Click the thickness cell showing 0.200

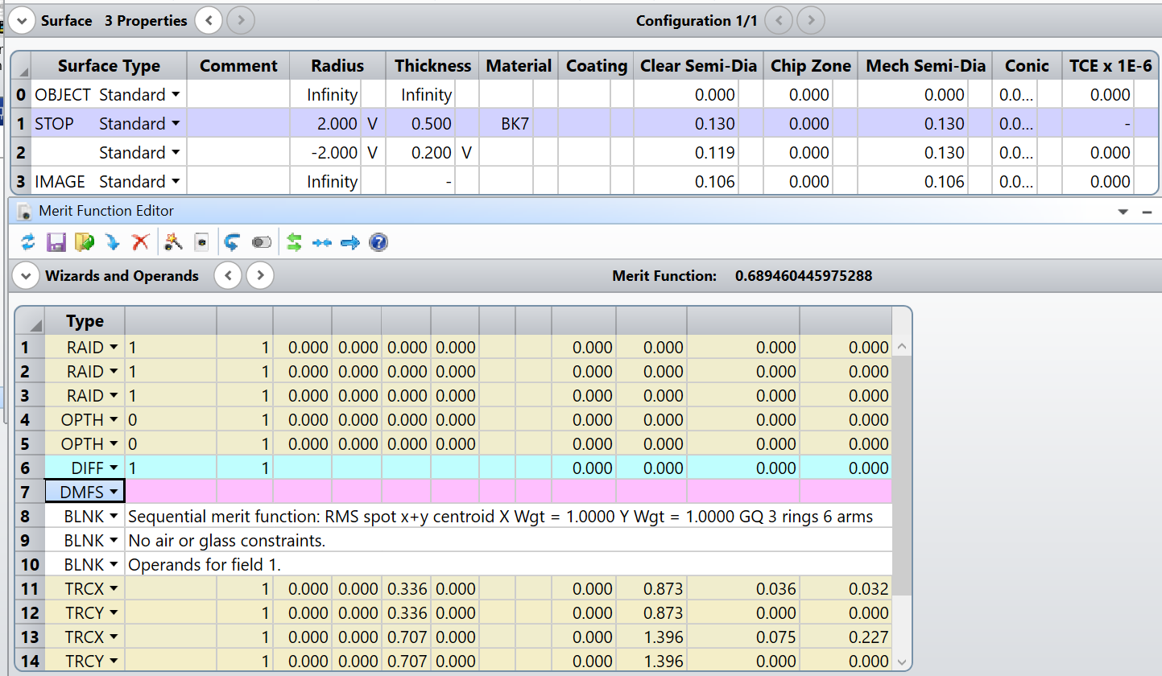coord(420,153)
